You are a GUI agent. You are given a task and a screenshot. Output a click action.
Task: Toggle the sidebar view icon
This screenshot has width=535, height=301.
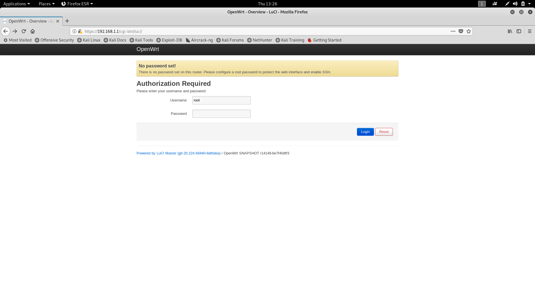(x=519, y=31)
